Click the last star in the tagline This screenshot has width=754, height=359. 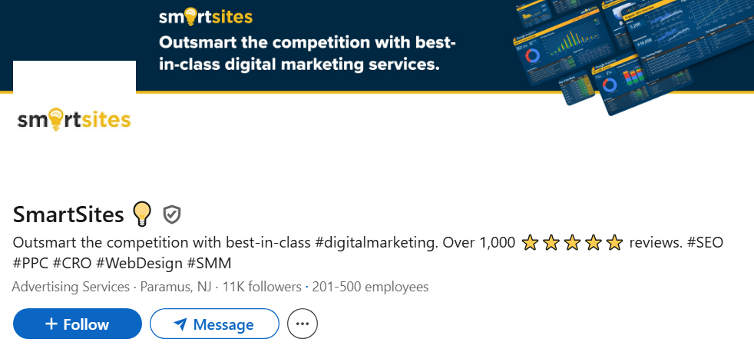[x=614, y=244]
